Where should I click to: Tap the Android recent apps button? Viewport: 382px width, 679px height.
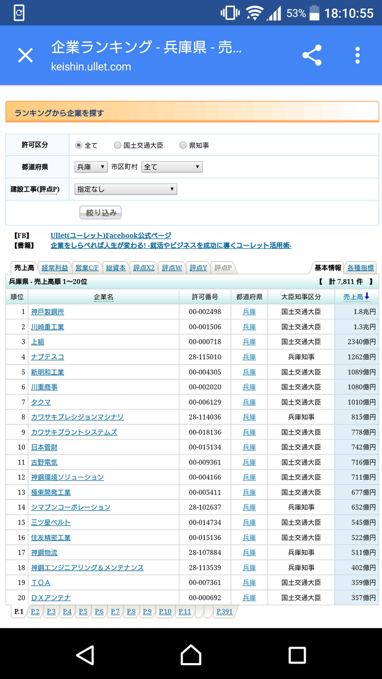pos(297,655)
